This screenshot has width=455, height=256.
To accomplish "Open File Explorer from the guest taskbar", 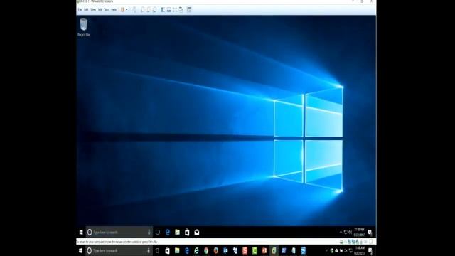I will [x=177, y=233].
